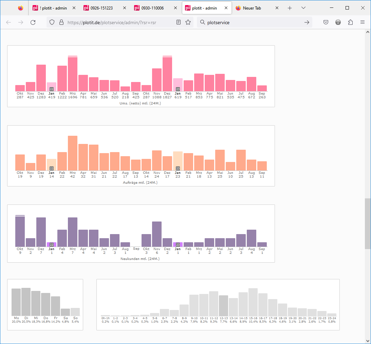Viewport: 371px width, 344px height.
Task: Open reader view icon in address bar
Action: pos(179,22)
